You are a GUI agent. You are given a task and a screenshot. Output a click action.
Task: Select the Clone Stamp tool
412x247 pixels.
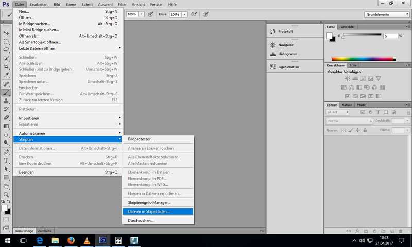click(6, 101)
